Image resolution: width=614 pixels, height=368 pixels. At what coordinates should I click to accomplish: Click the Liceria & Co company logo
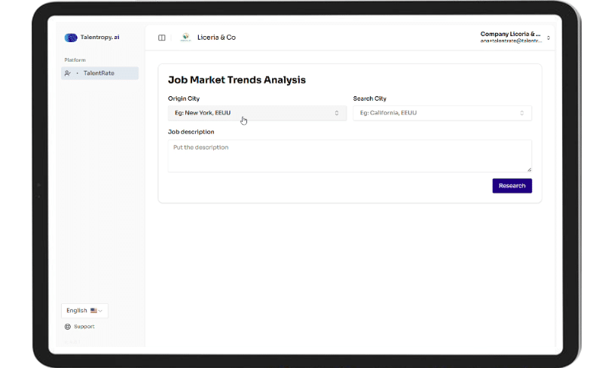tap(185, 38)
